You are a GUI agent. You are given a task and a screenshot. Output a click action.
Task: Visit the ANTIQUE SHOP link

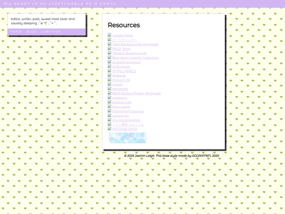click(x=125, y=129)
